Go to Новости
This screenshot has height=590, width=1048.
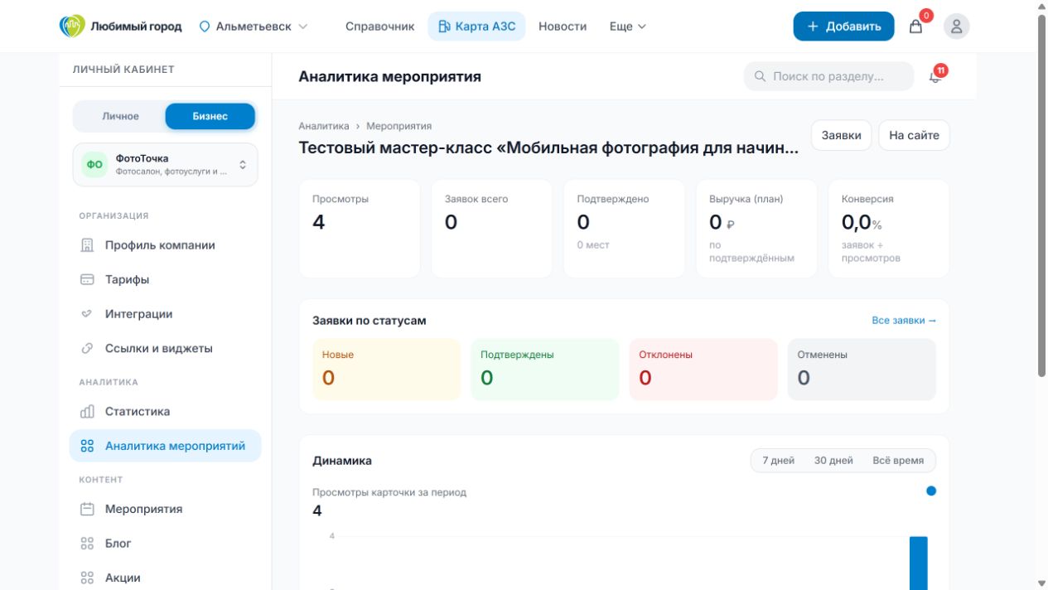point(563,27)
